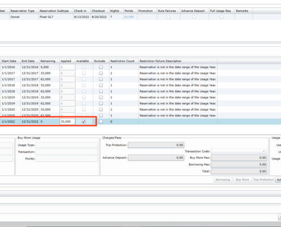Click the Trip Protection amount field
281x227 pixels.
tap(156, 145)
